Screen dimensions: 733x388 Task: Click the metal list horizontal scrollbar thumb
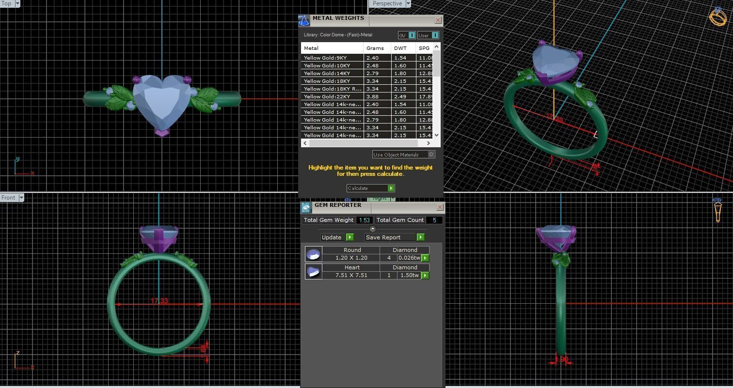363,143
